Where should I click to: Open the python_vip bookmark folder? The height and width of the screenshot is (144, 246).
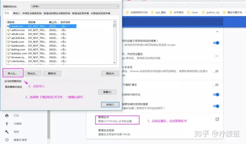coord(210,12)
